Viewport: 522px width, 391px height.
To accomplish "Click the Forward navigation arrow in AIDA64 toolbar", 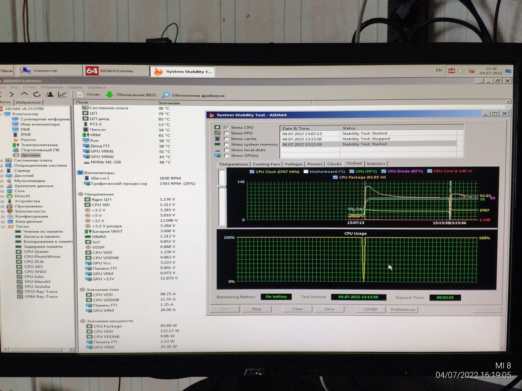I will click(12, 94).
